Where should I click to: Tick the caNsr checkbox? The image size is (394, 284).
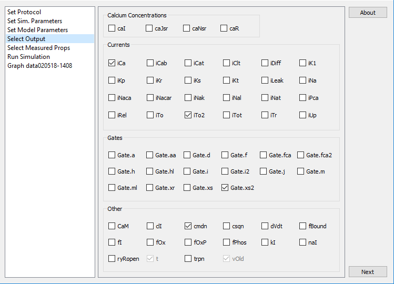click(186, 28)
